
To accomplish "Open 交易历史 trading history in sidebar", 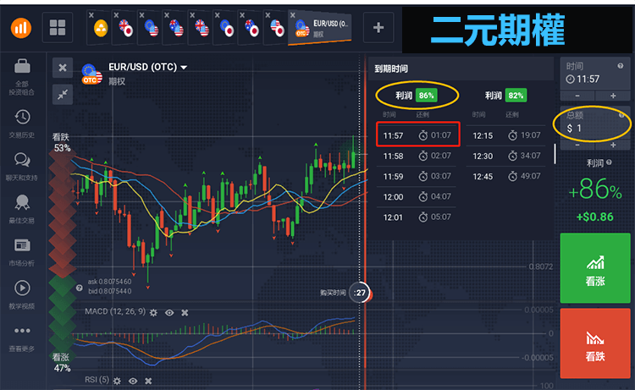I will click(x=23, y=118).
